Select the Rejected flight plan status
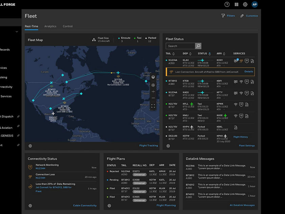Image resolution: width=285 pixels, height=214 pixels. (113, 171)
